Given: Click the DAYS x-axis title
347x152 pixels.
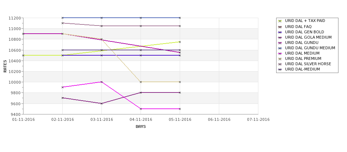Looking at the screenshot, I should tap(141, 127).
